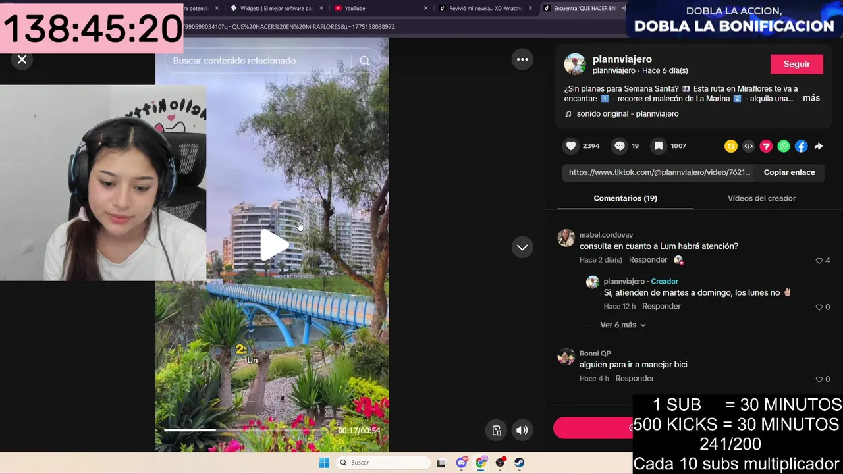Focus the Buscar contenido relacionado field

pos(257,61)
